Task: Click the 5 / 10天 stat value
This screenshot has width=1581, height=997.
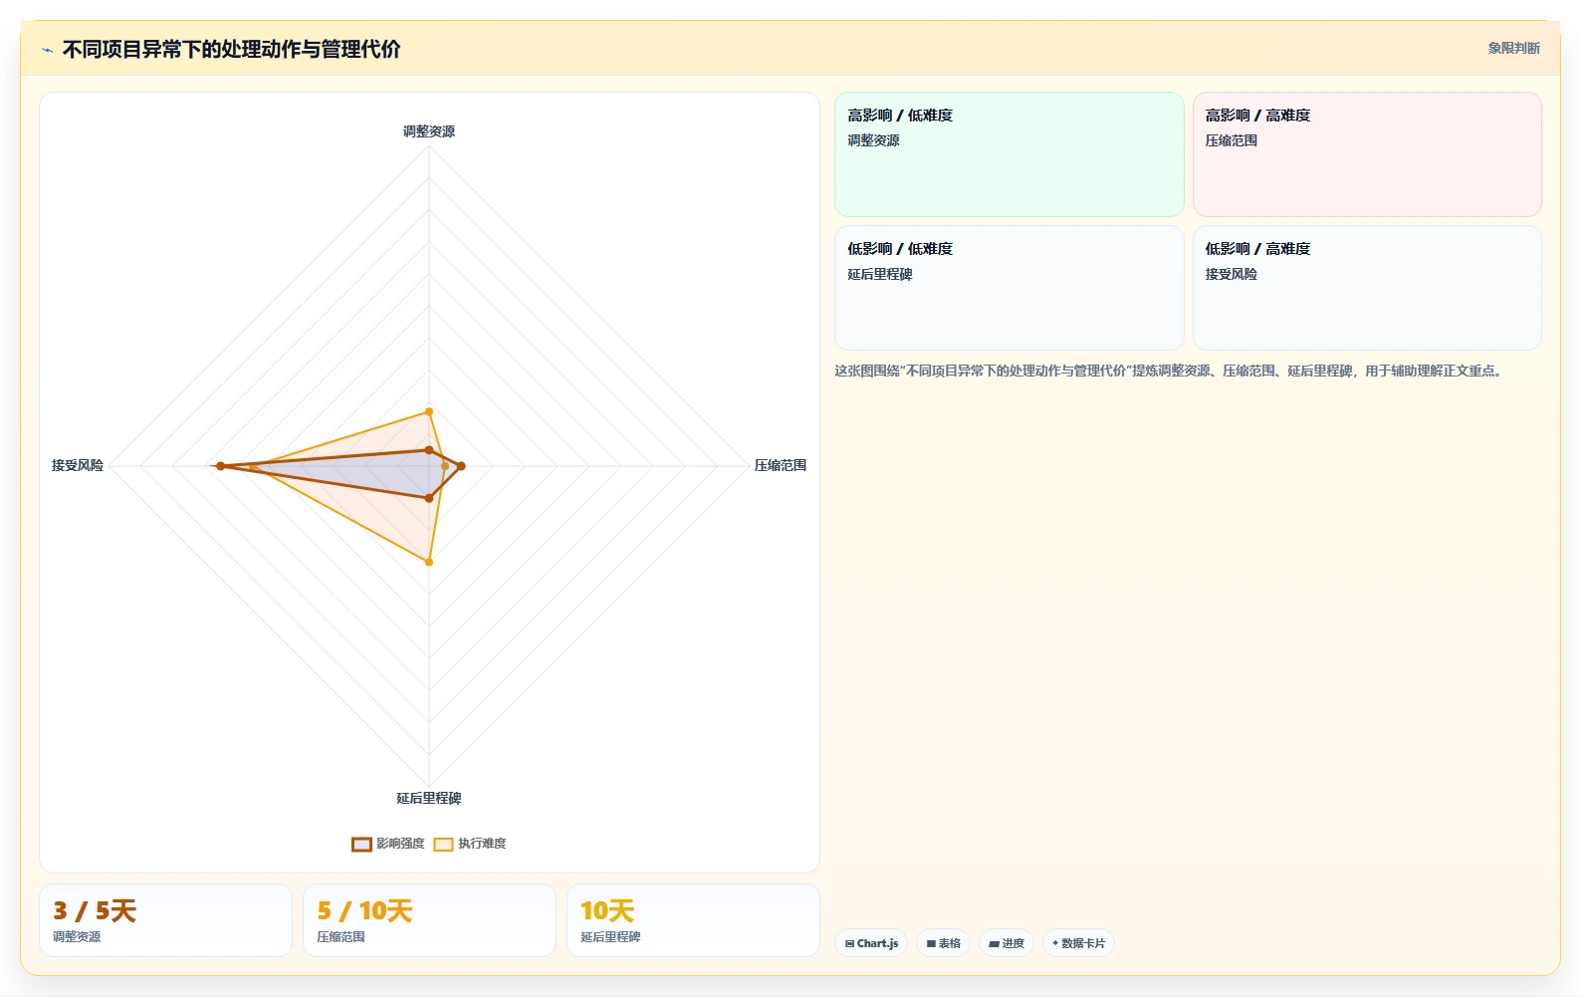Action: click(364, 911)
